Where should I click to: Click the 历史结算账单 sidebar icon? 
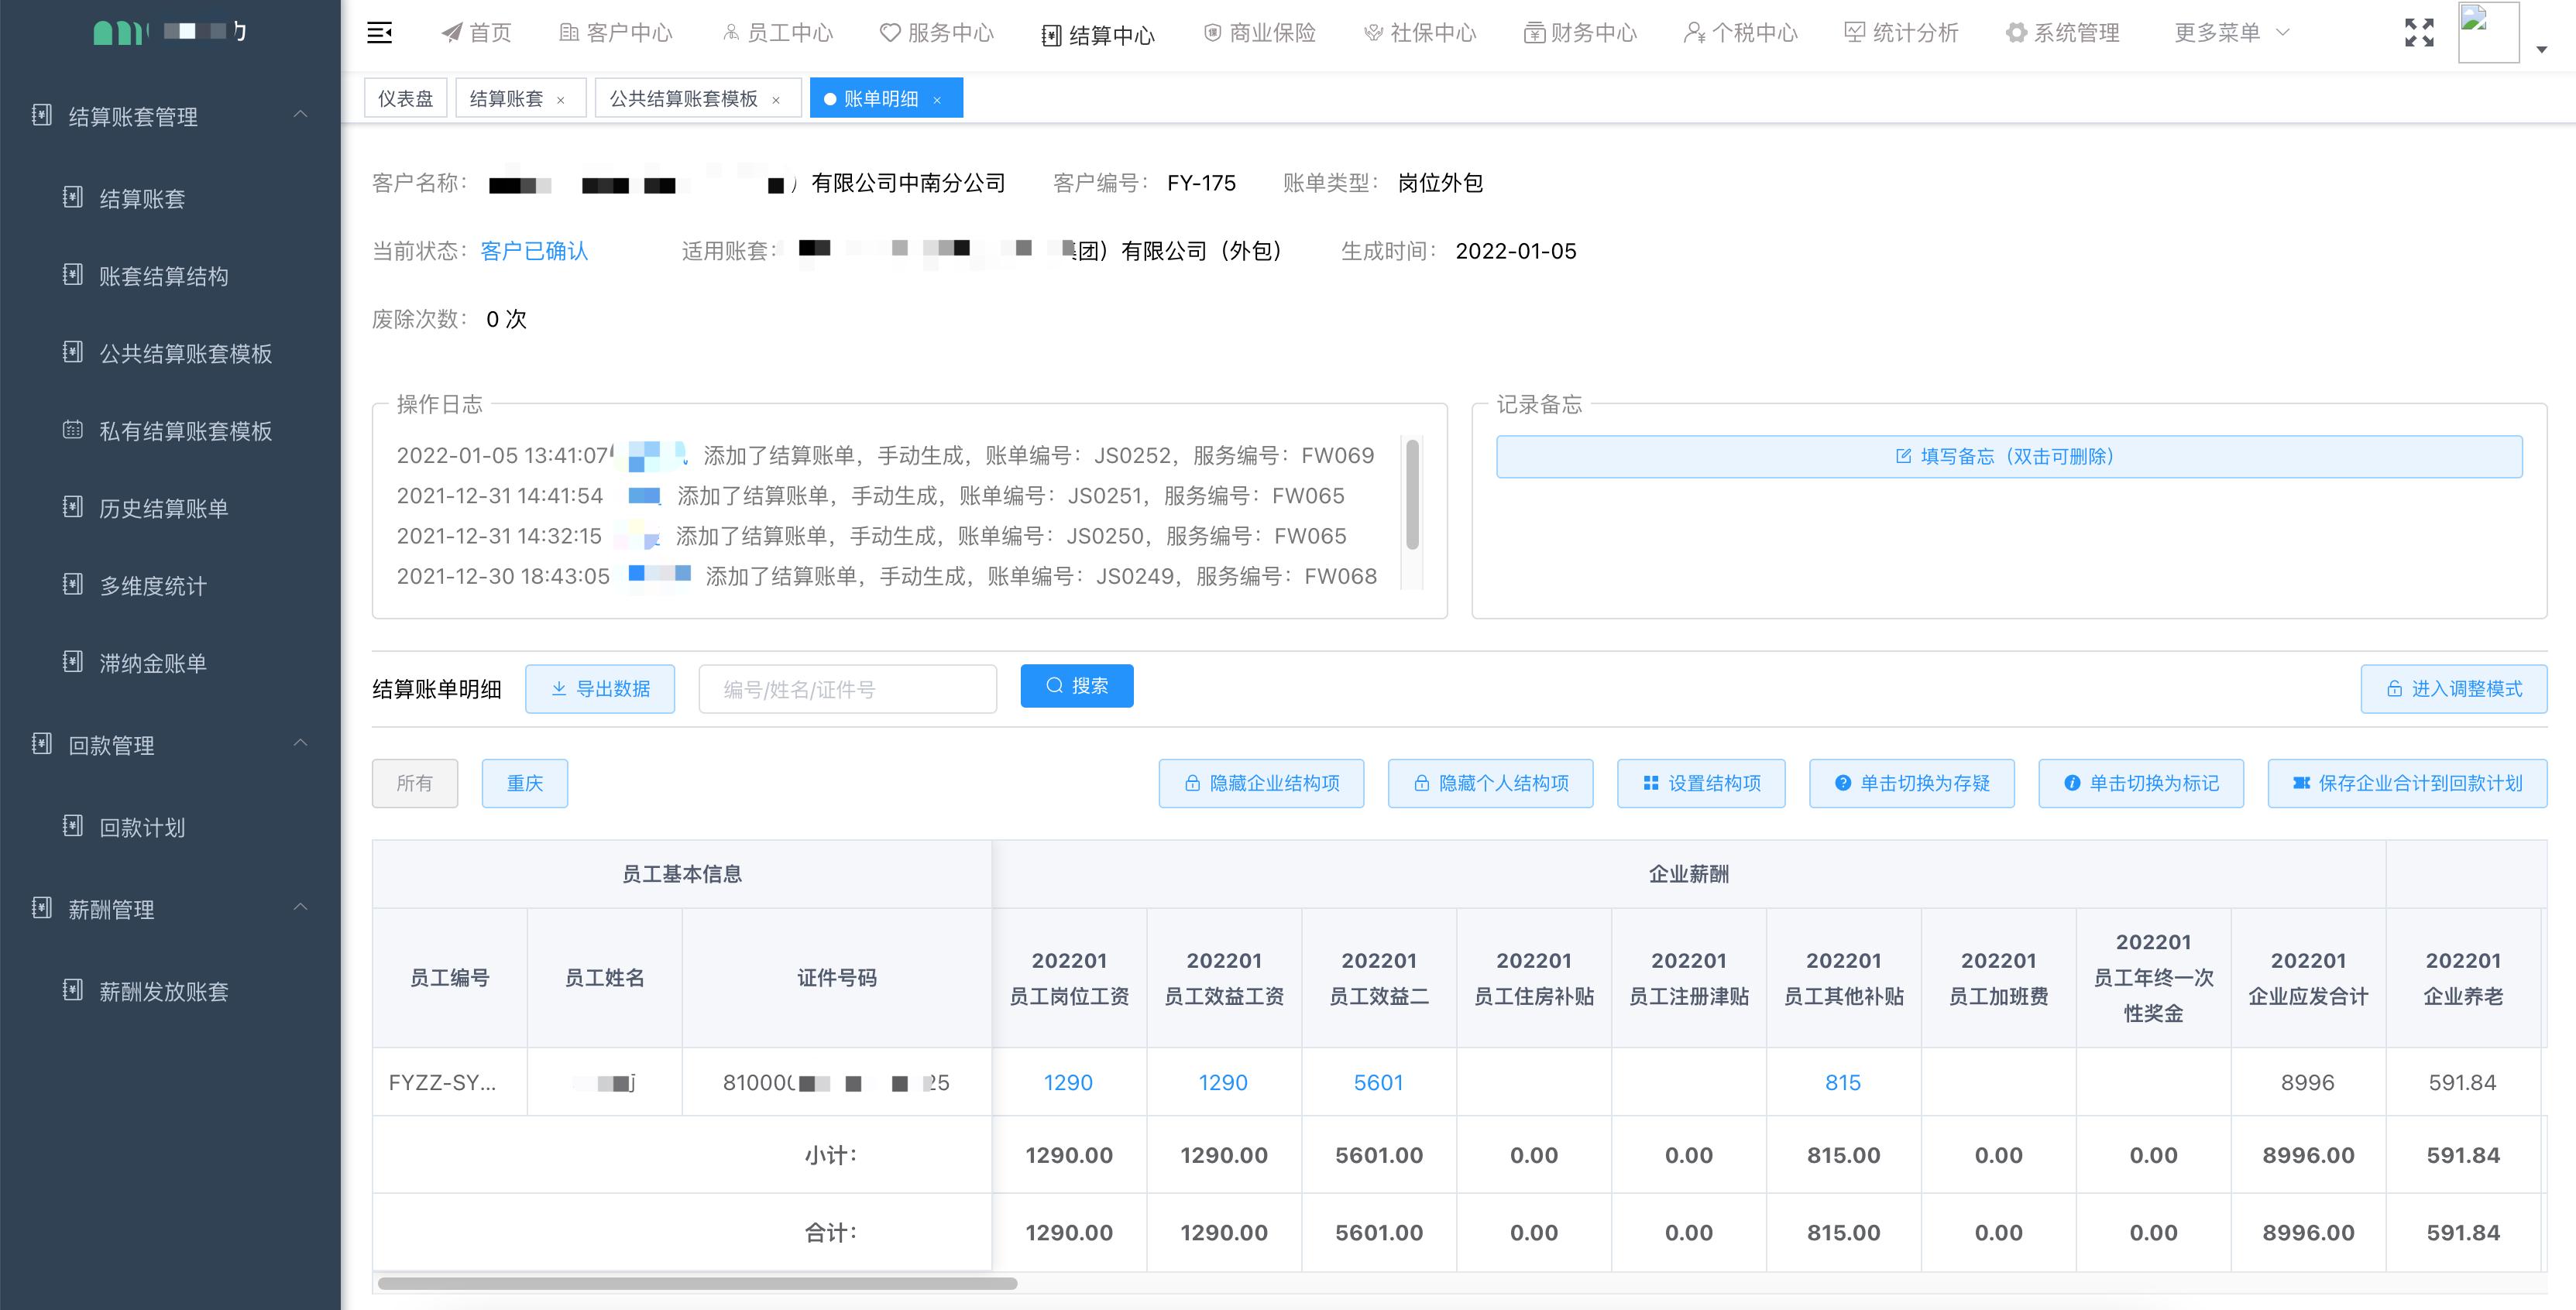coord(71,508)
